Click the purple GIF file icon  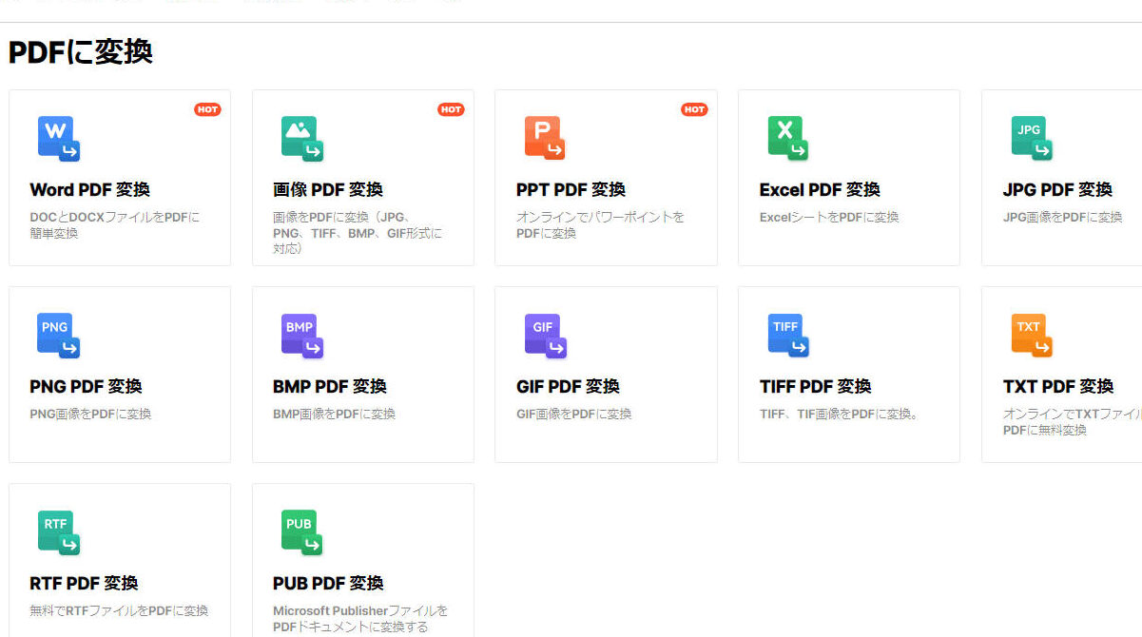tap(546, 336)
